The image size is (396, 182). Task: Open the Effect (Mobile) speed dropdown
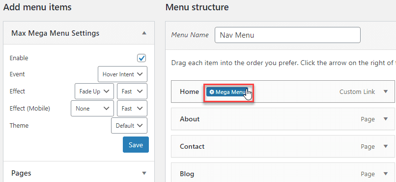[x=132, y=109]
